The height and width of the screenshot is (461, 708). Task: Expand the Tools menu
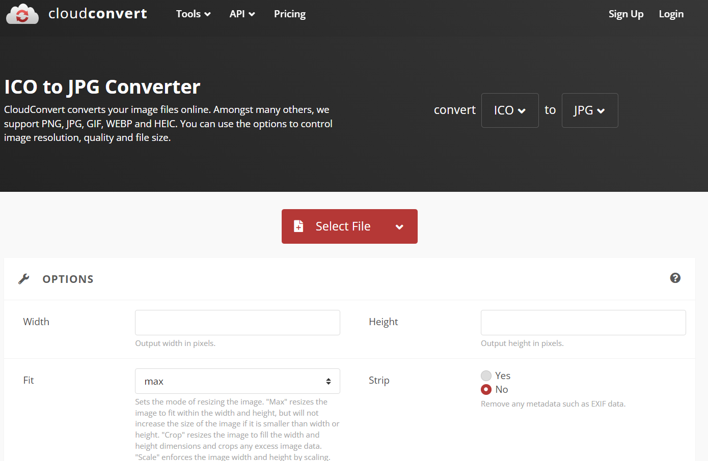pos(194,14)
